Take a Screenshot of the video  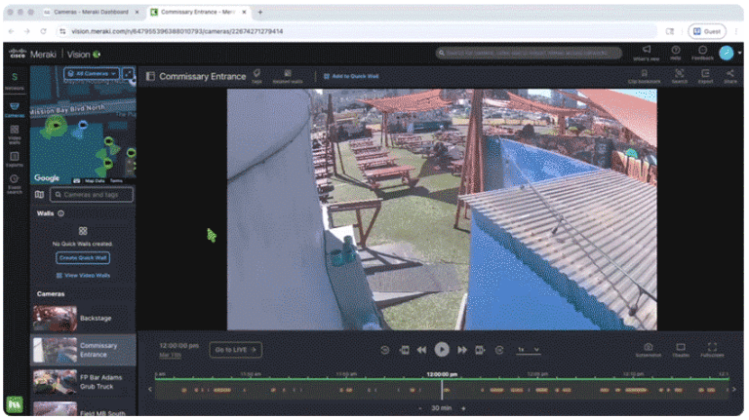[649, 350]
